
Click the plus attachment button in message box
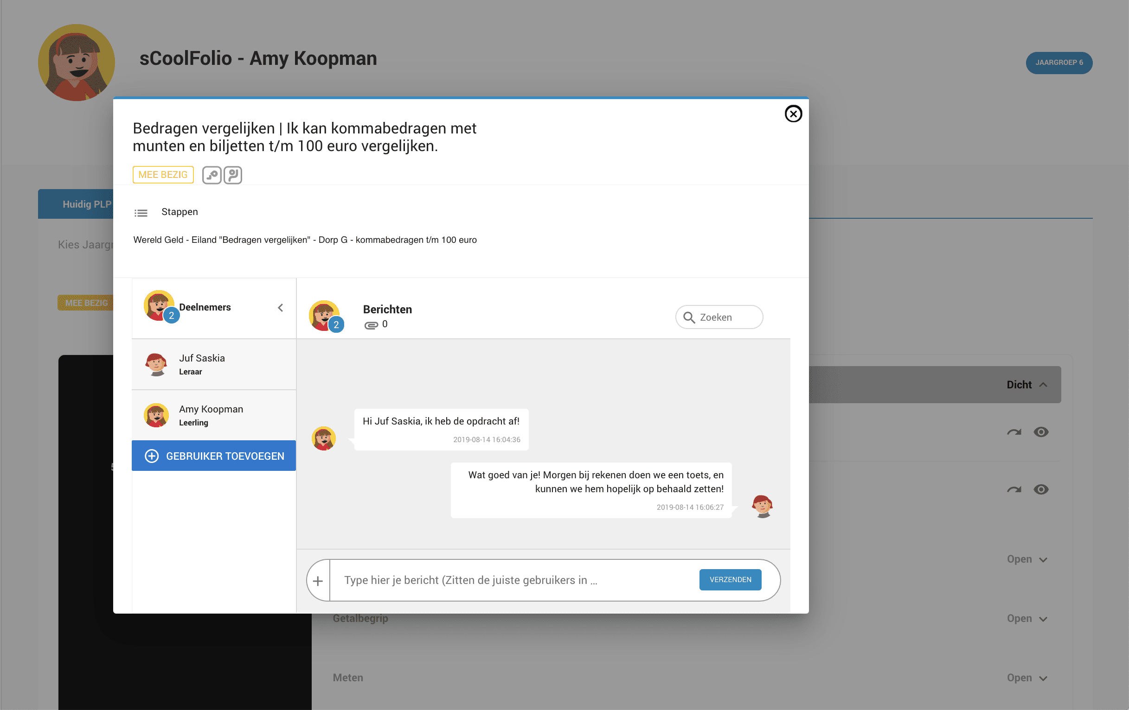click(x=318, y=581)
